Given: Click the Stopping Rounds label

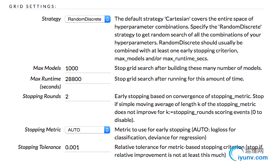Looking at the screenshot, I should [42, 96].
